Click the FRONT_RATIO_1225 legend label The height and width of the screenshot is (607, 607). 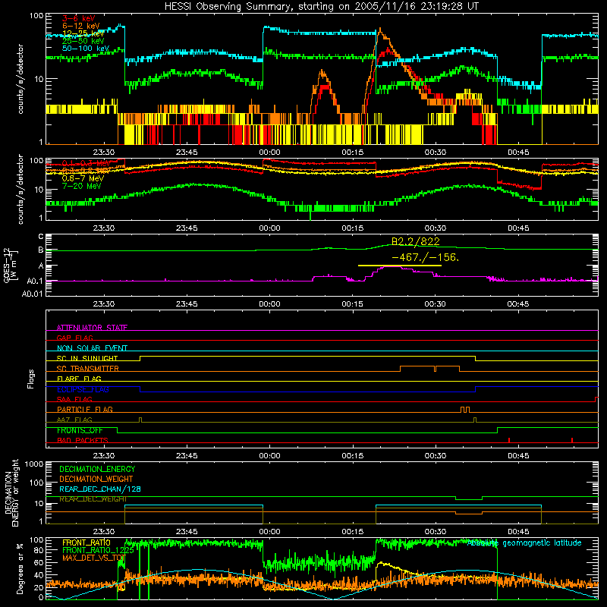98,550
